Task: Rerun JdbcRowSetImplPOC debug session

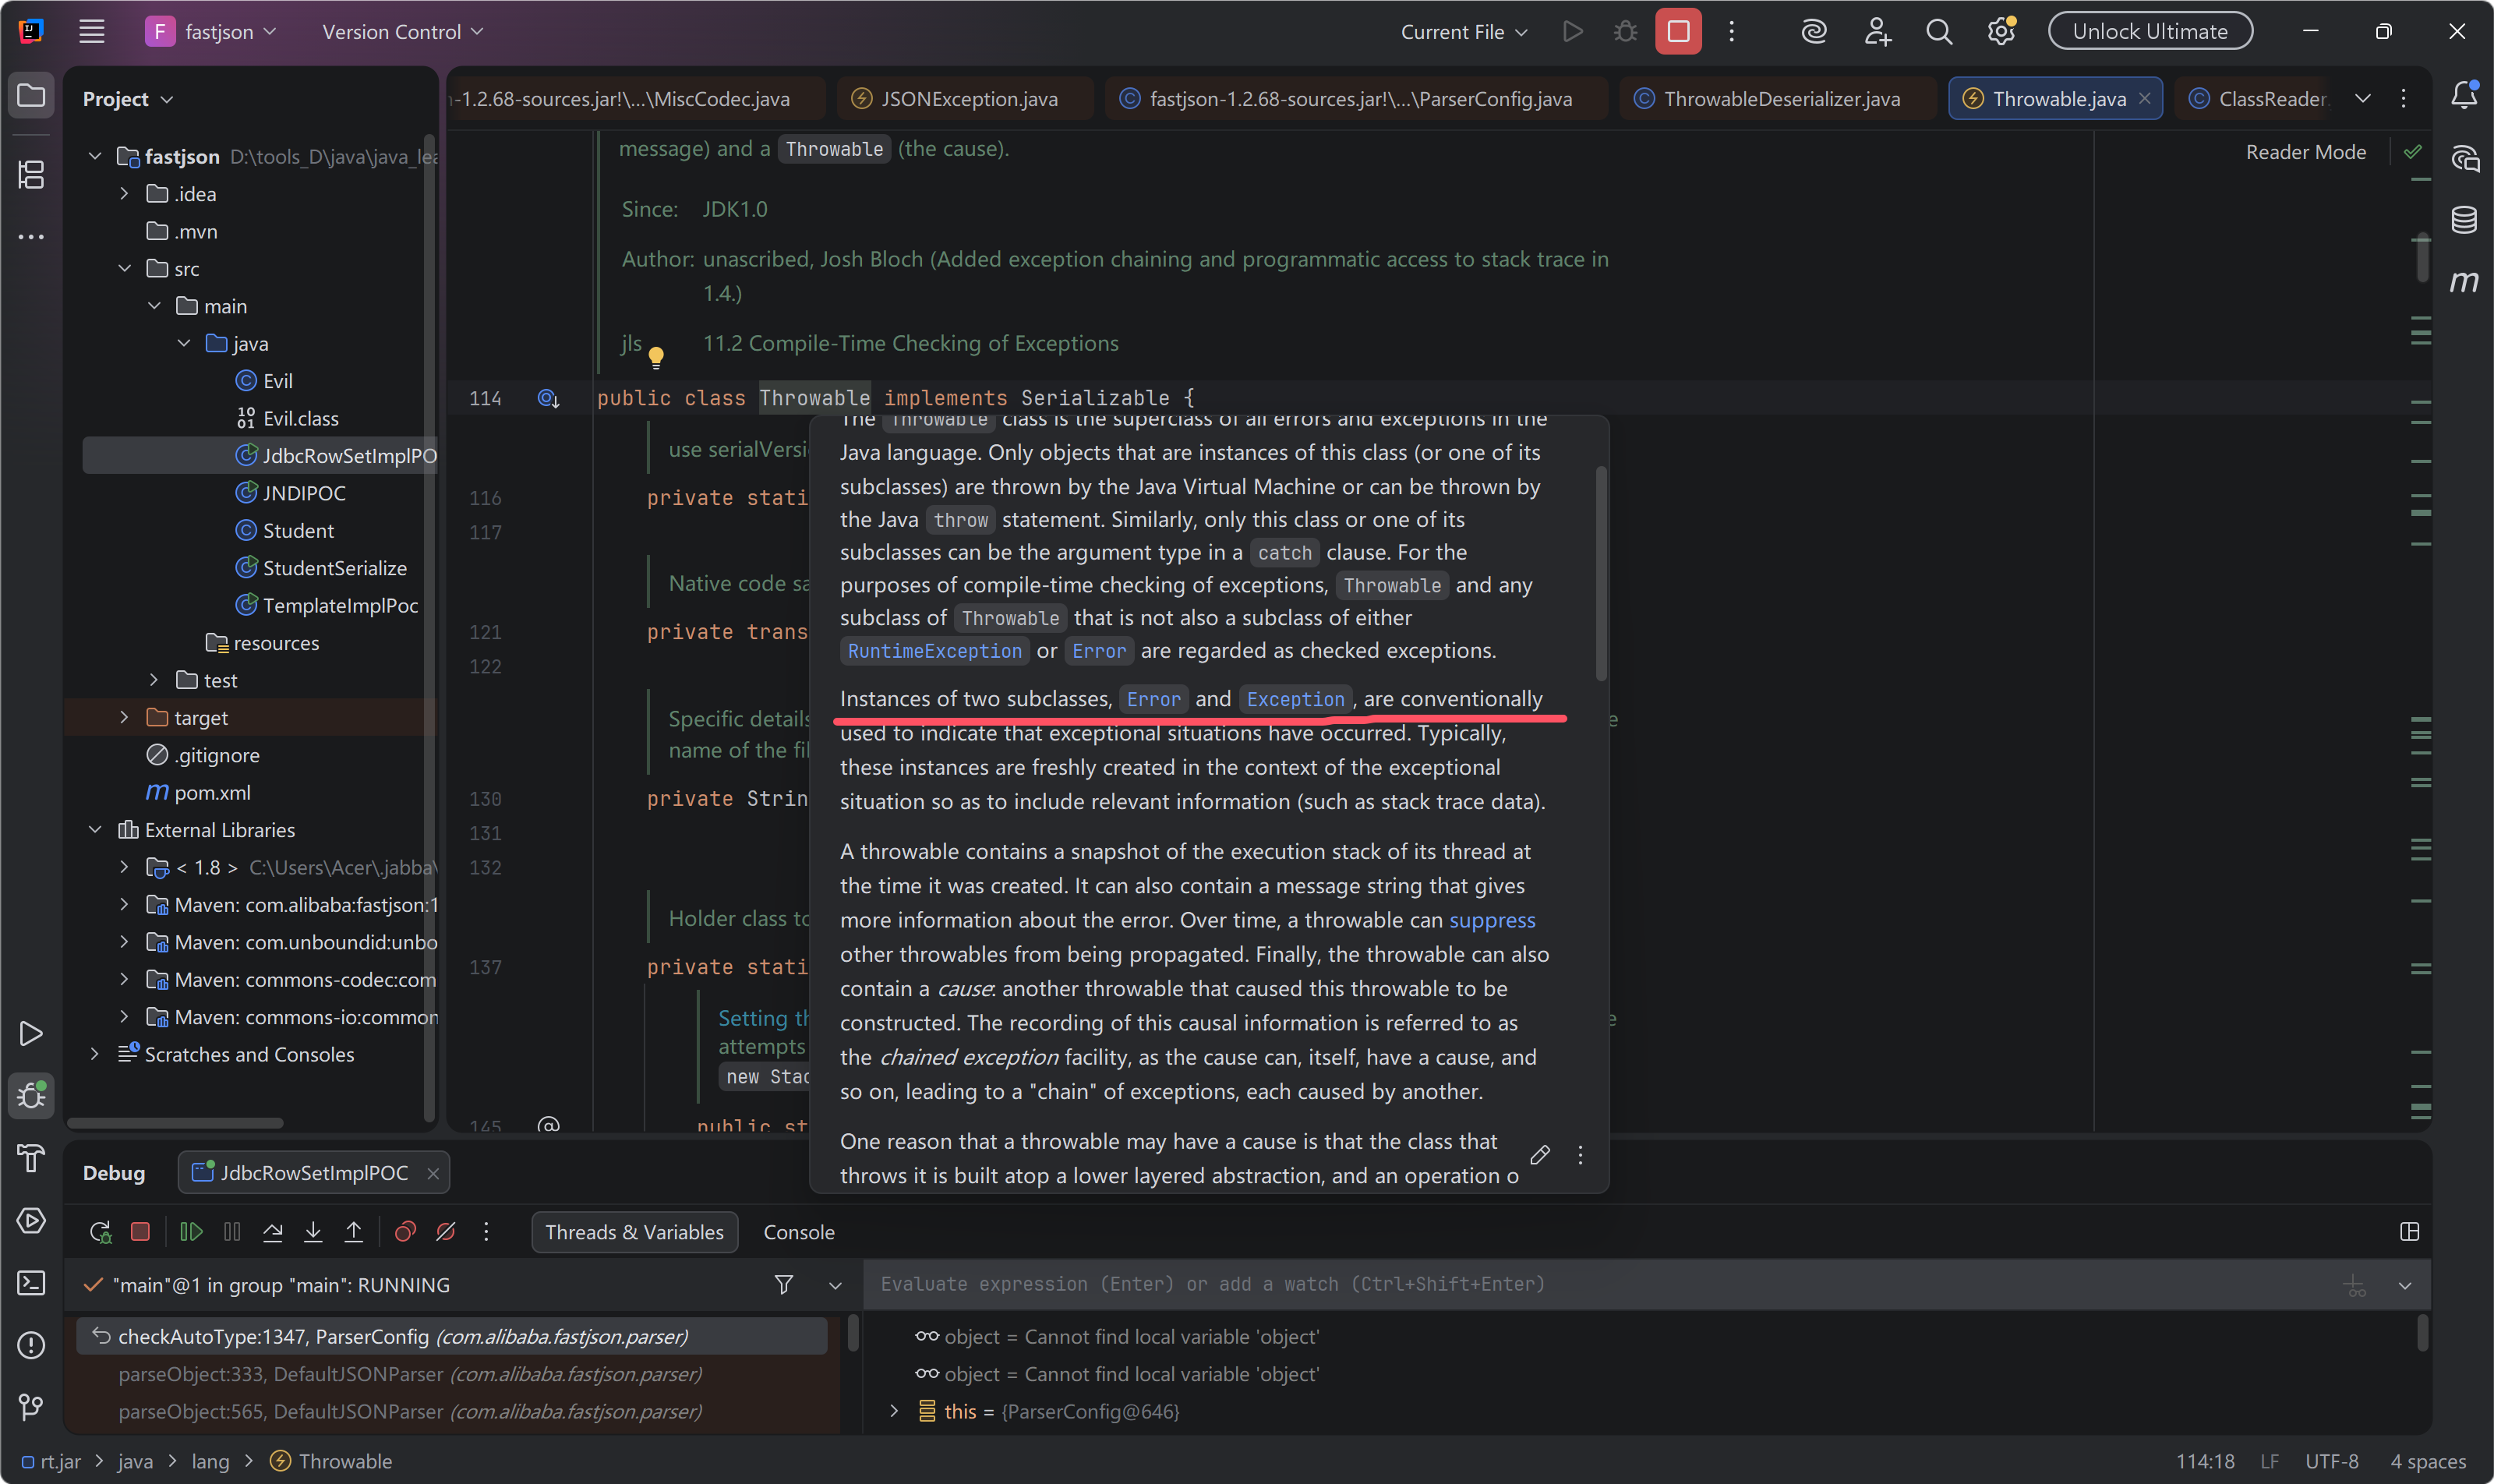Action: coord(100,1232)
